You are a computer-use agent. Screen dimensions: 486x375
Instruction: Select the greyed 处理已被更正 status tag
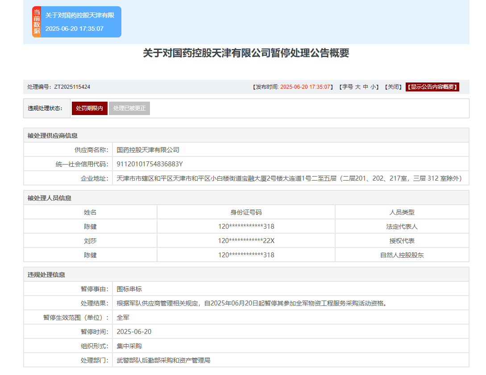tap(129, 108)
